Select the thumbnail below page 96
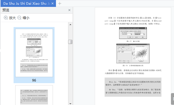This screenshot has width=174, height=105. click(x=34, y=95)
